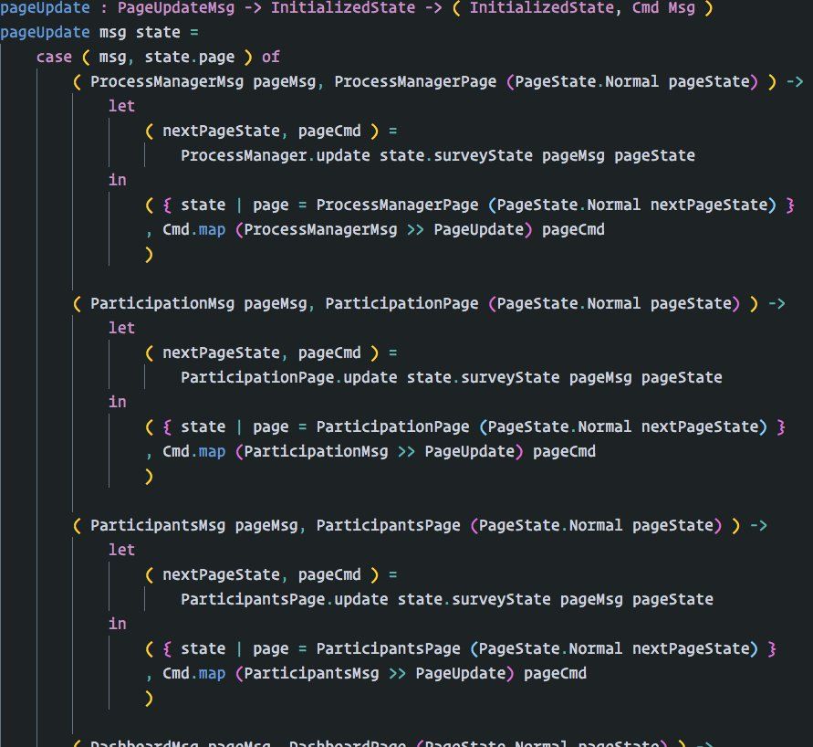The image size is (813, 747).
Task: Click ProcessManagerMsg in the first case pattern
Action: pos(167,81)
